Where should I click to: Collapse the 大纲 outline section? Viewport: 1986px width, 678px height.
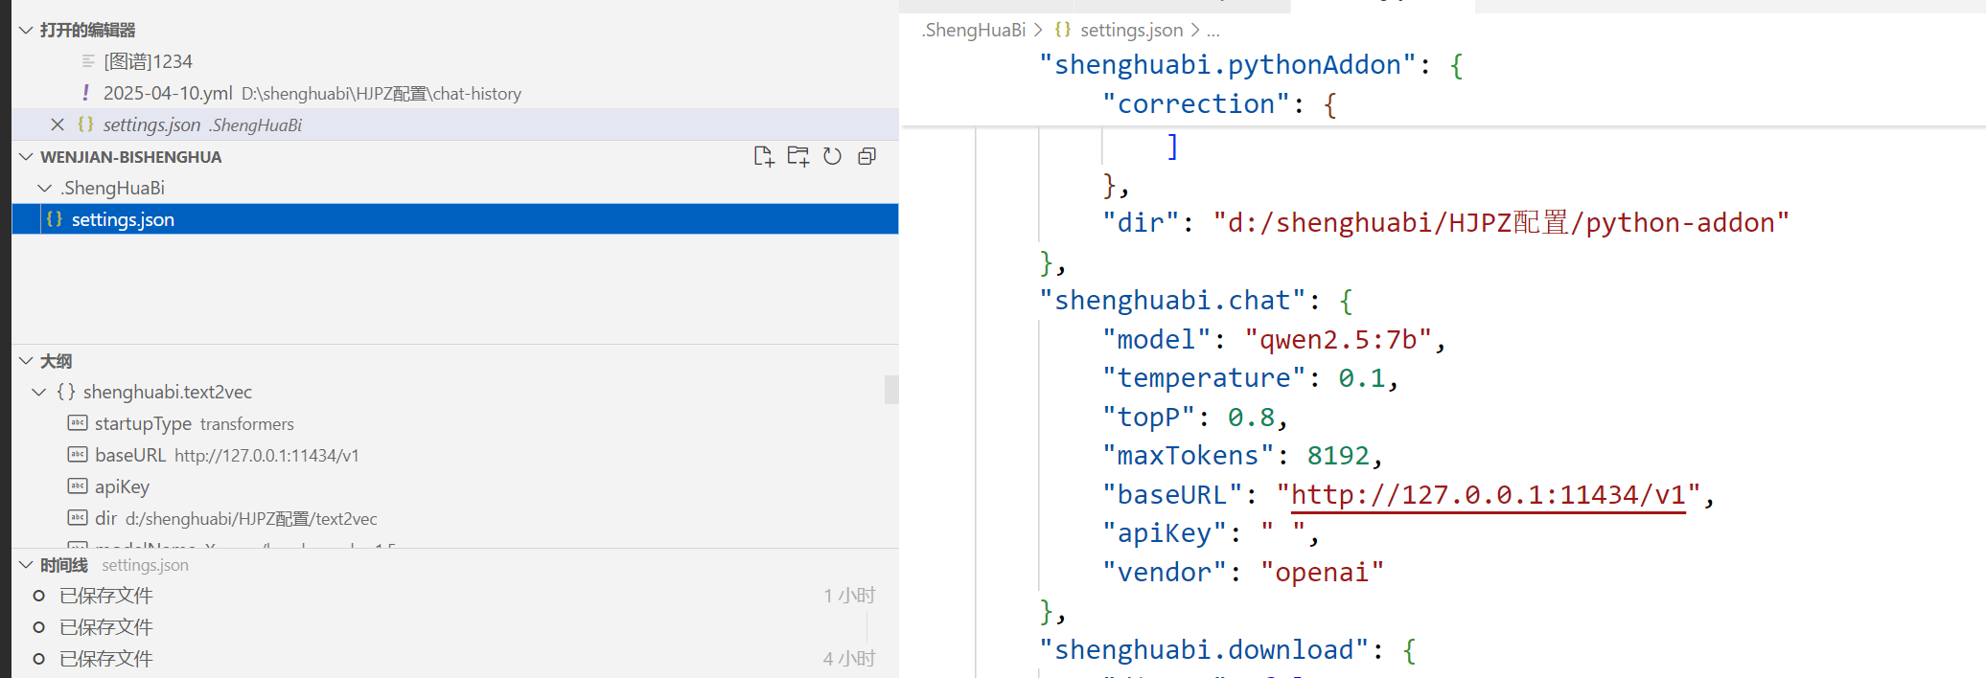26,361
